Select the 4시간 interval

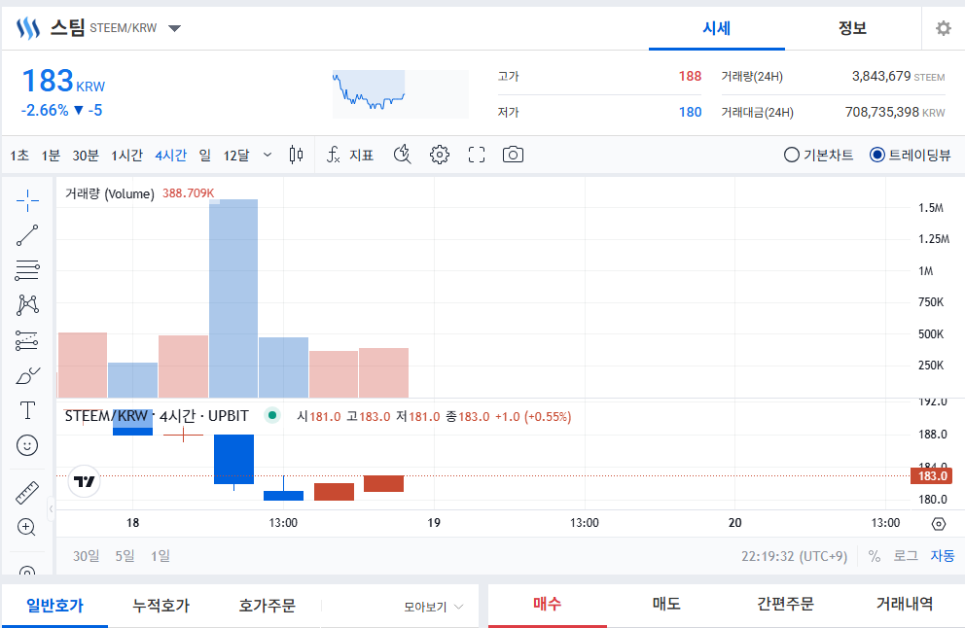[170, 156]
